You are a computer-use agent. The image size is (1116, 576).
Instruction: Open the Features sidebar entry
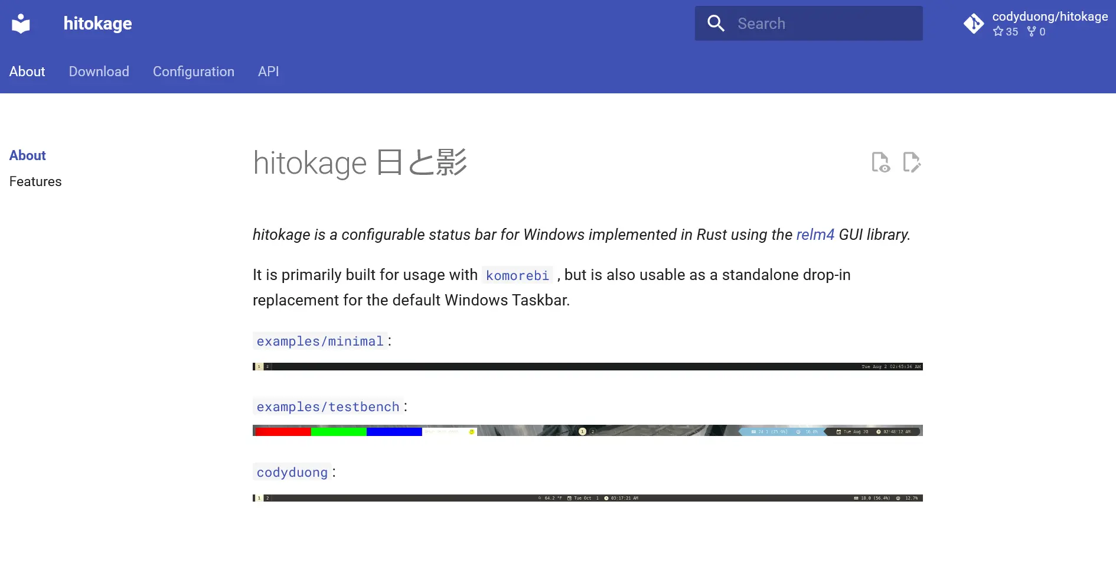pos(35,181)
